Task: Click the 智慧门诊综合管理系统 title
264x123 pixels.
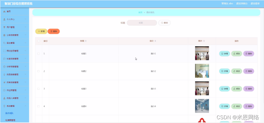Action: 18,4
